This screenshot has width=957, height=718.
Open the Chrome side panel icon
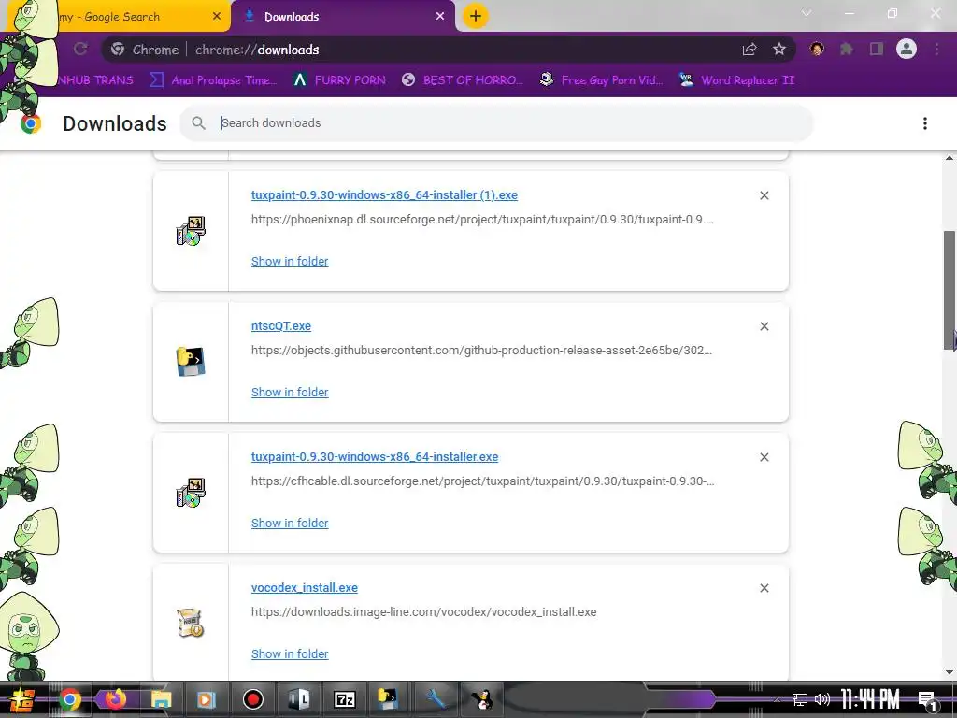point(877,49)
